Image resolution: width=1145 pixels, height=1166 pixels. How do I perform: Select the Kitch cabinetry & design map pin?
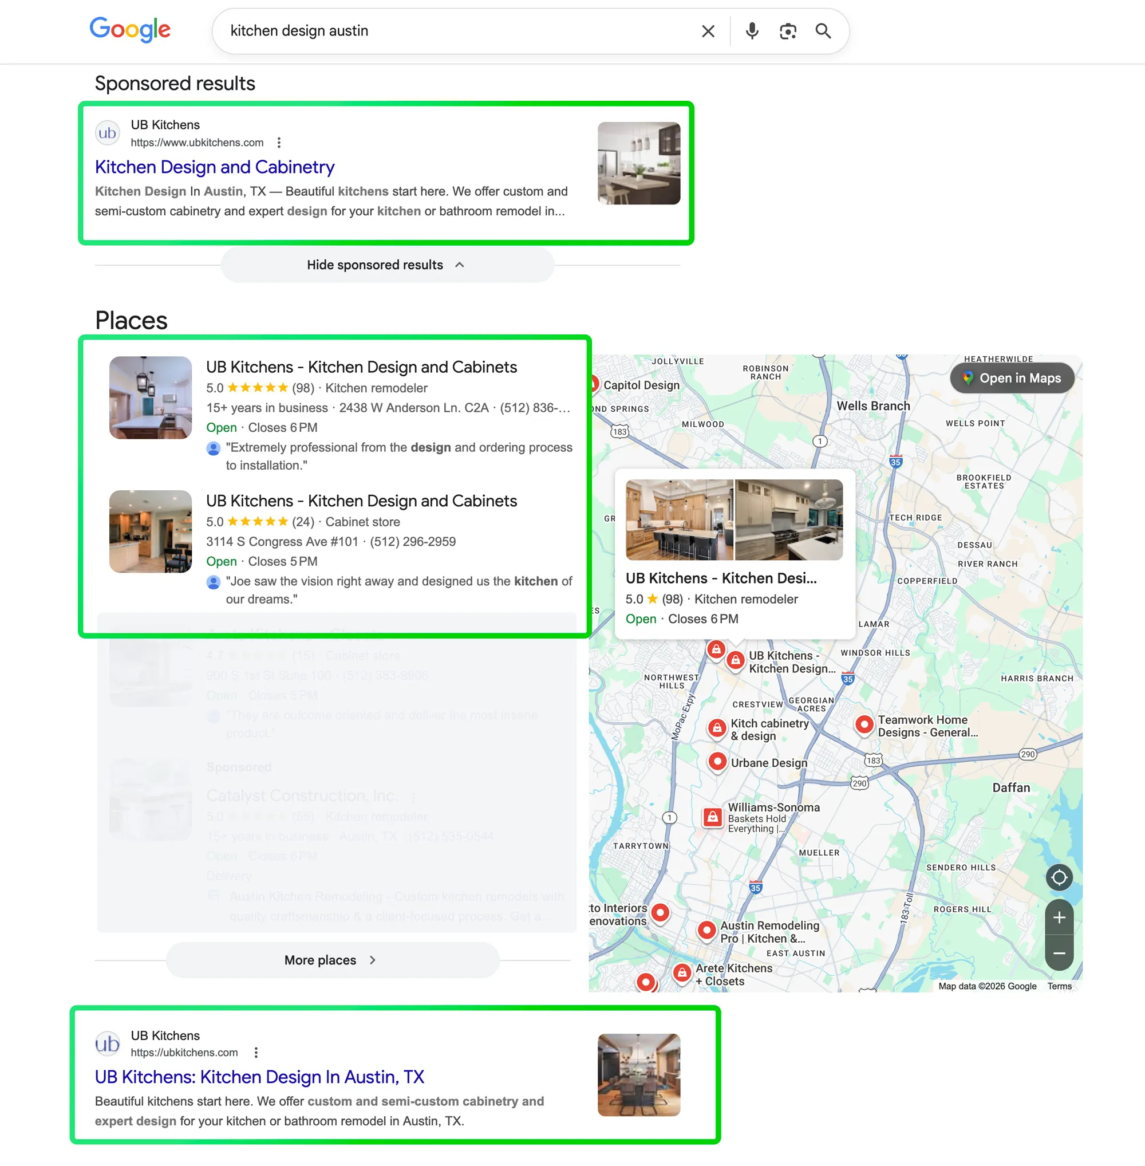[x=717, y=728]
